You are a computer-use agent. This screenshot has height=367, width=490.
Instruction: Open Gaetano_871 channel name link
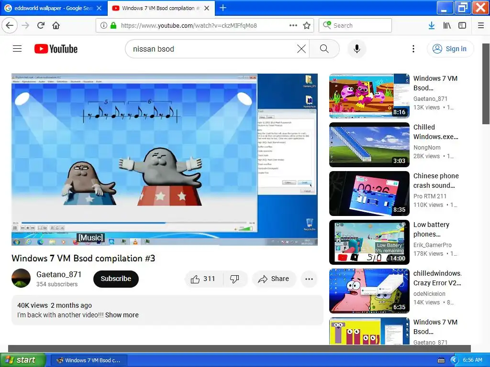click(59, 274)
